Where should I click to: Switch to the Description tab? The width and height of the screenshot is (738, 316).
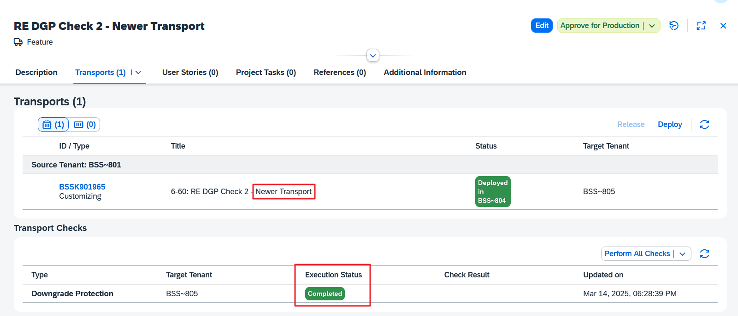pos(36,73)
